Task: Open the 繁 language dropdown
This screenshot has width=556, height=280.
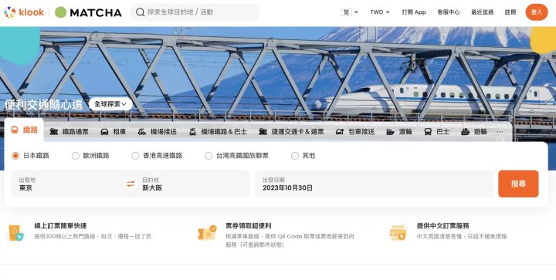Action: (350, 12)
